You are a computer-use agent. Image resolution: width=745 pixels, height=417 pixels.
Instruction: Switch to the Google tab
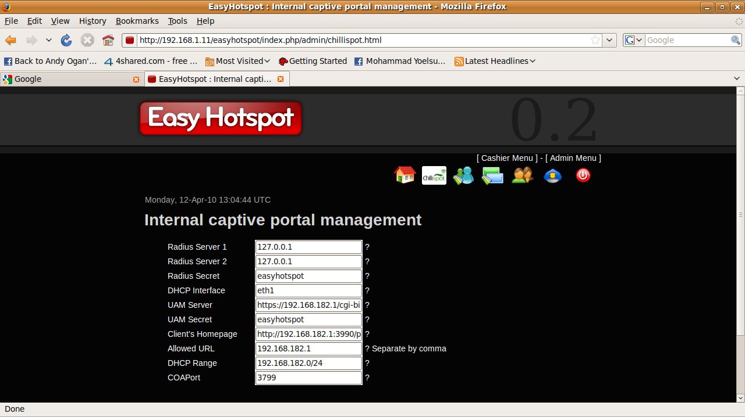[70, 79]
